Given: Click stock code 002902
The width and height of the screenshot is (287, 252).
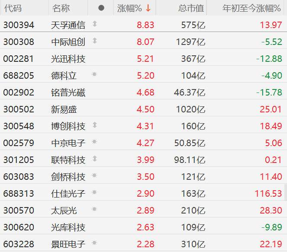Looking at the screenshot, I should pyautogui.click(x=19, y=93).
